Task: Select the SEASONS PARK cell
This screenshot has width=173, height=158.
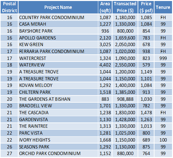Action: tap(58, 147)
